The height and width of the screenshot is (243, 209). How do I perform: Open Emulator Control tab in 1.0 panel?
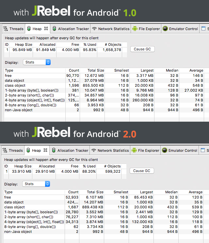(180, 29)
